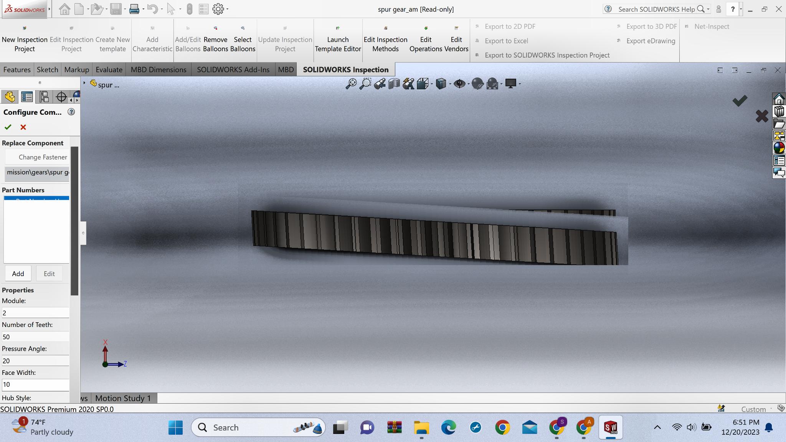This screenshot has width=786, height=442.
Task: Open SOLIDWORKS Resources home icon in task pane
Action: (779, 99)
